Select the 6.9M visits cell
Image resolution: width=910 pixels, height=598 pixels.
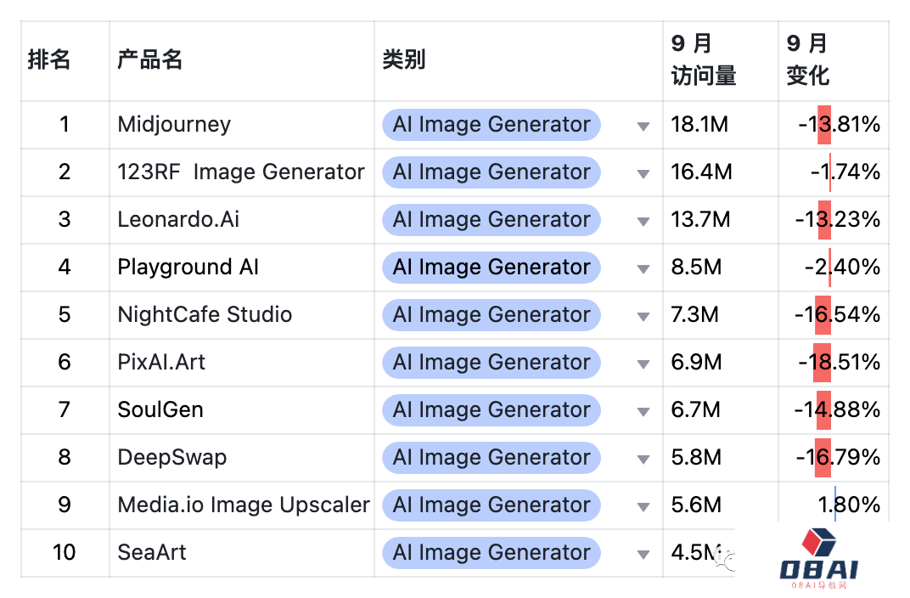(721, 363)
